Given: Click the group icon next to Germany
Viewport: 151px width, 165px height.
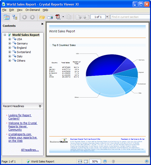Looking at the screenshot, I should [14, 43].
